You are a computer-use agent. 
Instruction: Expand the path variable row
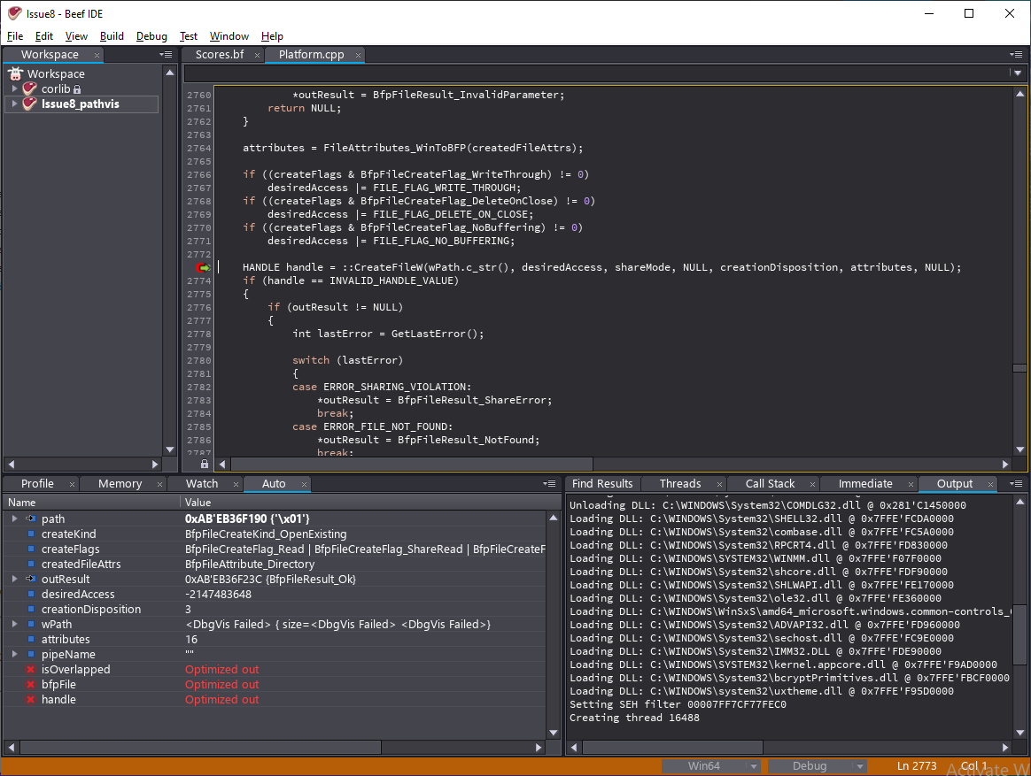pos(14,519)
